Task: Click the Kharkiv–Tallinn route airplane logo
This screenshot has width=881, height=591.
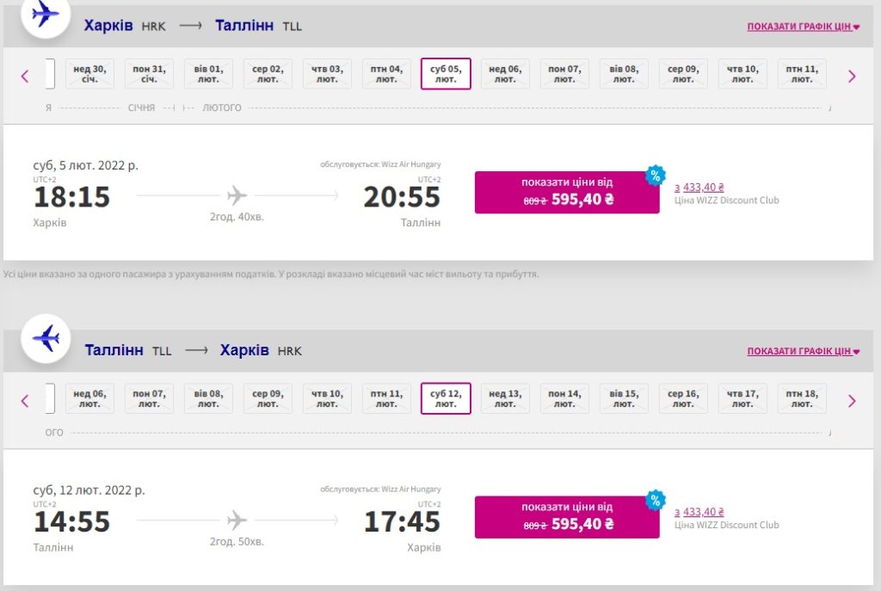Action: tap(45, 15)
